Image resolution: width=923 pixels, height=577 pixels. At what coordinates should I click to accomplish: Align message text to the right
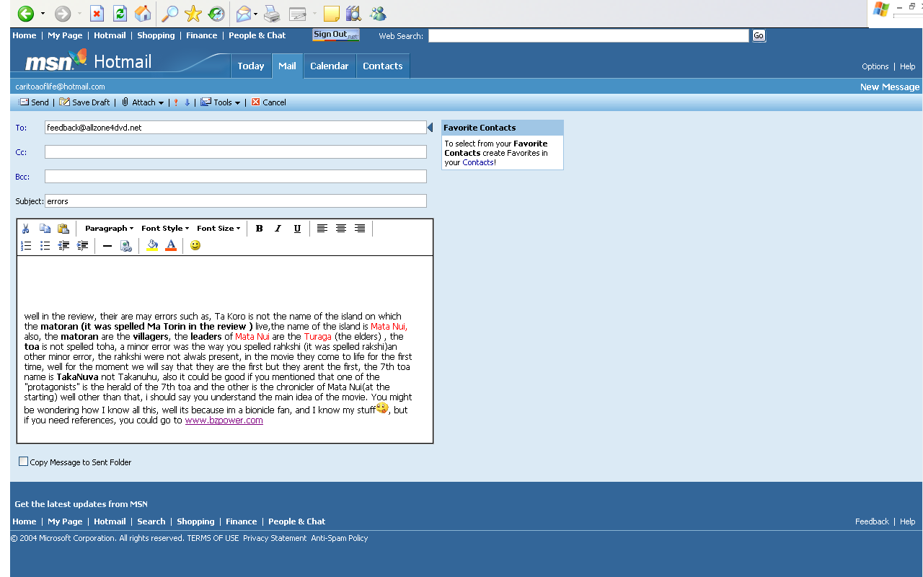click(x=360, y=229)
